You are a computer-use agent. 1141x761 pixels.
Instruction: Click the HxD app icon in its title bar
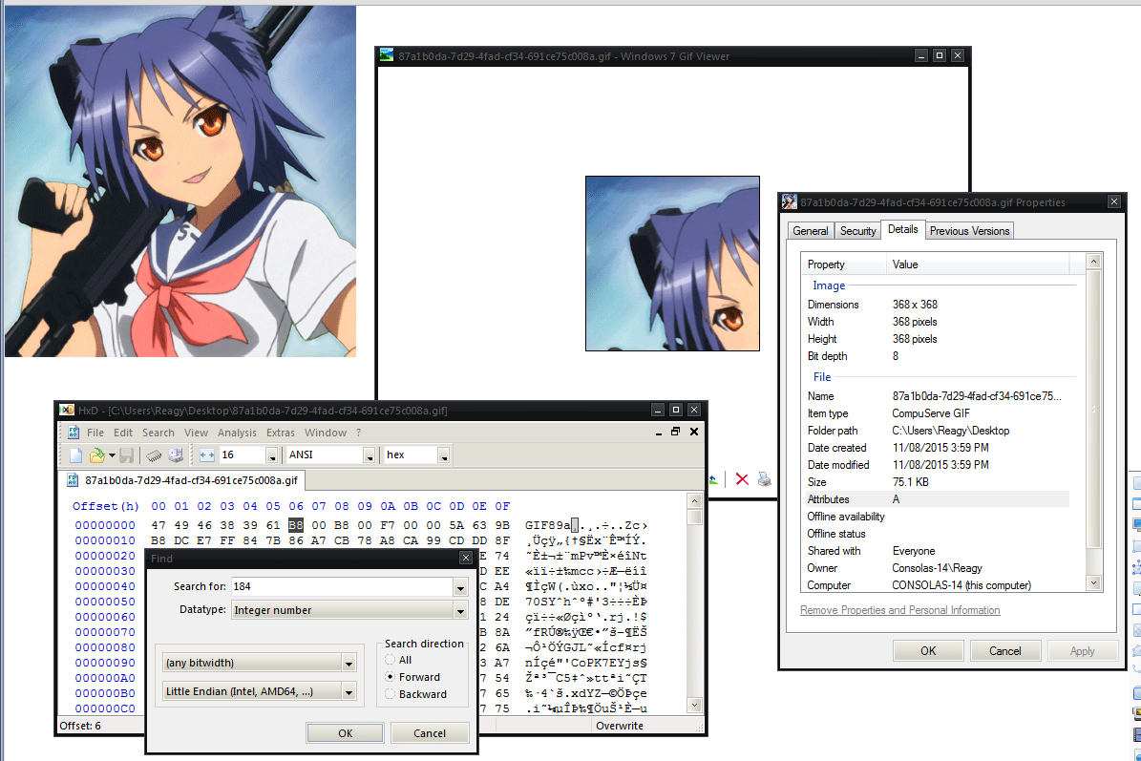(x=67, y=411)
